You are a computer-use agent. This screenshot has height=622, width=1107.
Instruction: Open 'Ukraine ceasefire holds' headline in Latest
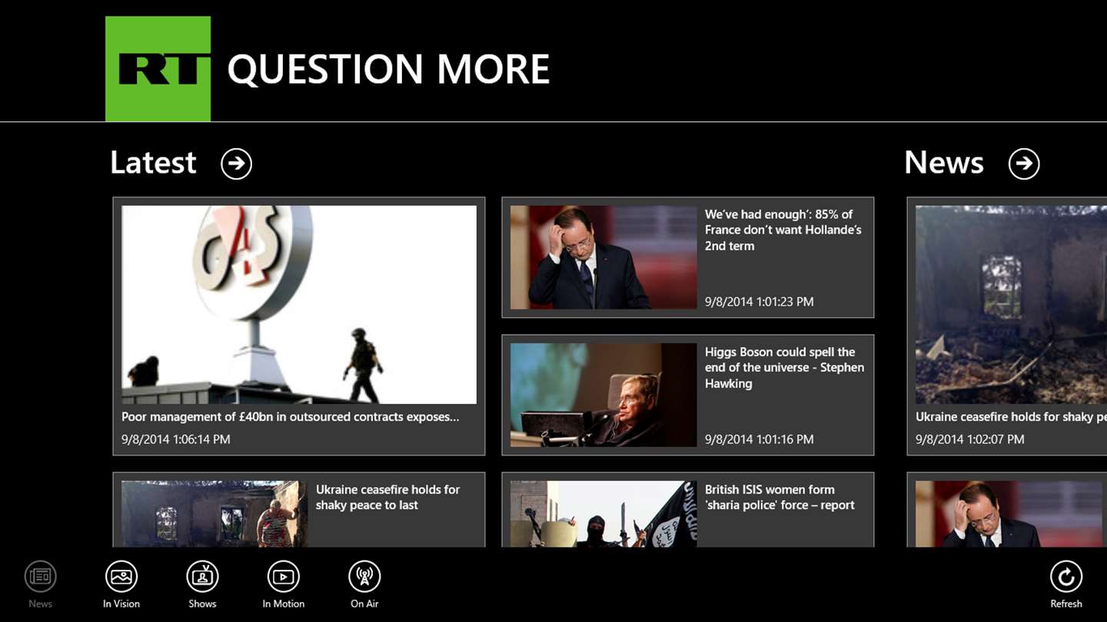387,497
